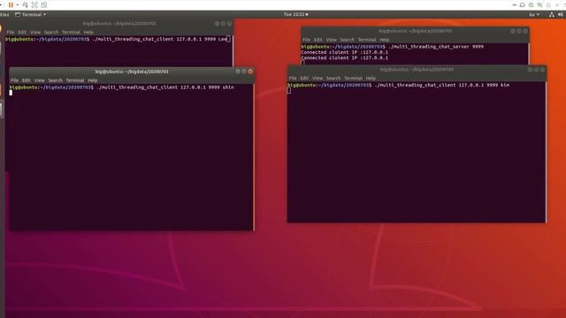
Task: Click the fullscreen icon in the VM toolbar
Action: pyautogui.click(x=34, y=5)
